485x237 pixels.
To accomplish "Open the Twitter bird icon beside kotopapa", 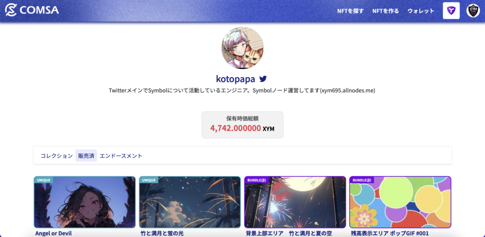I will point(262,79).
